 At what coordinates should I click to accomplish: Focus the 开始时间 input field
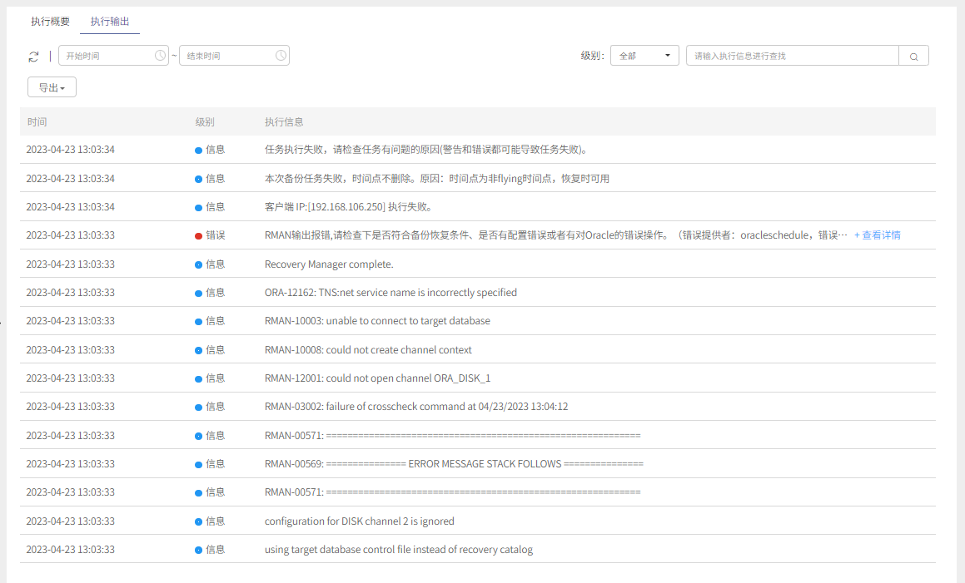pos(113,56)
